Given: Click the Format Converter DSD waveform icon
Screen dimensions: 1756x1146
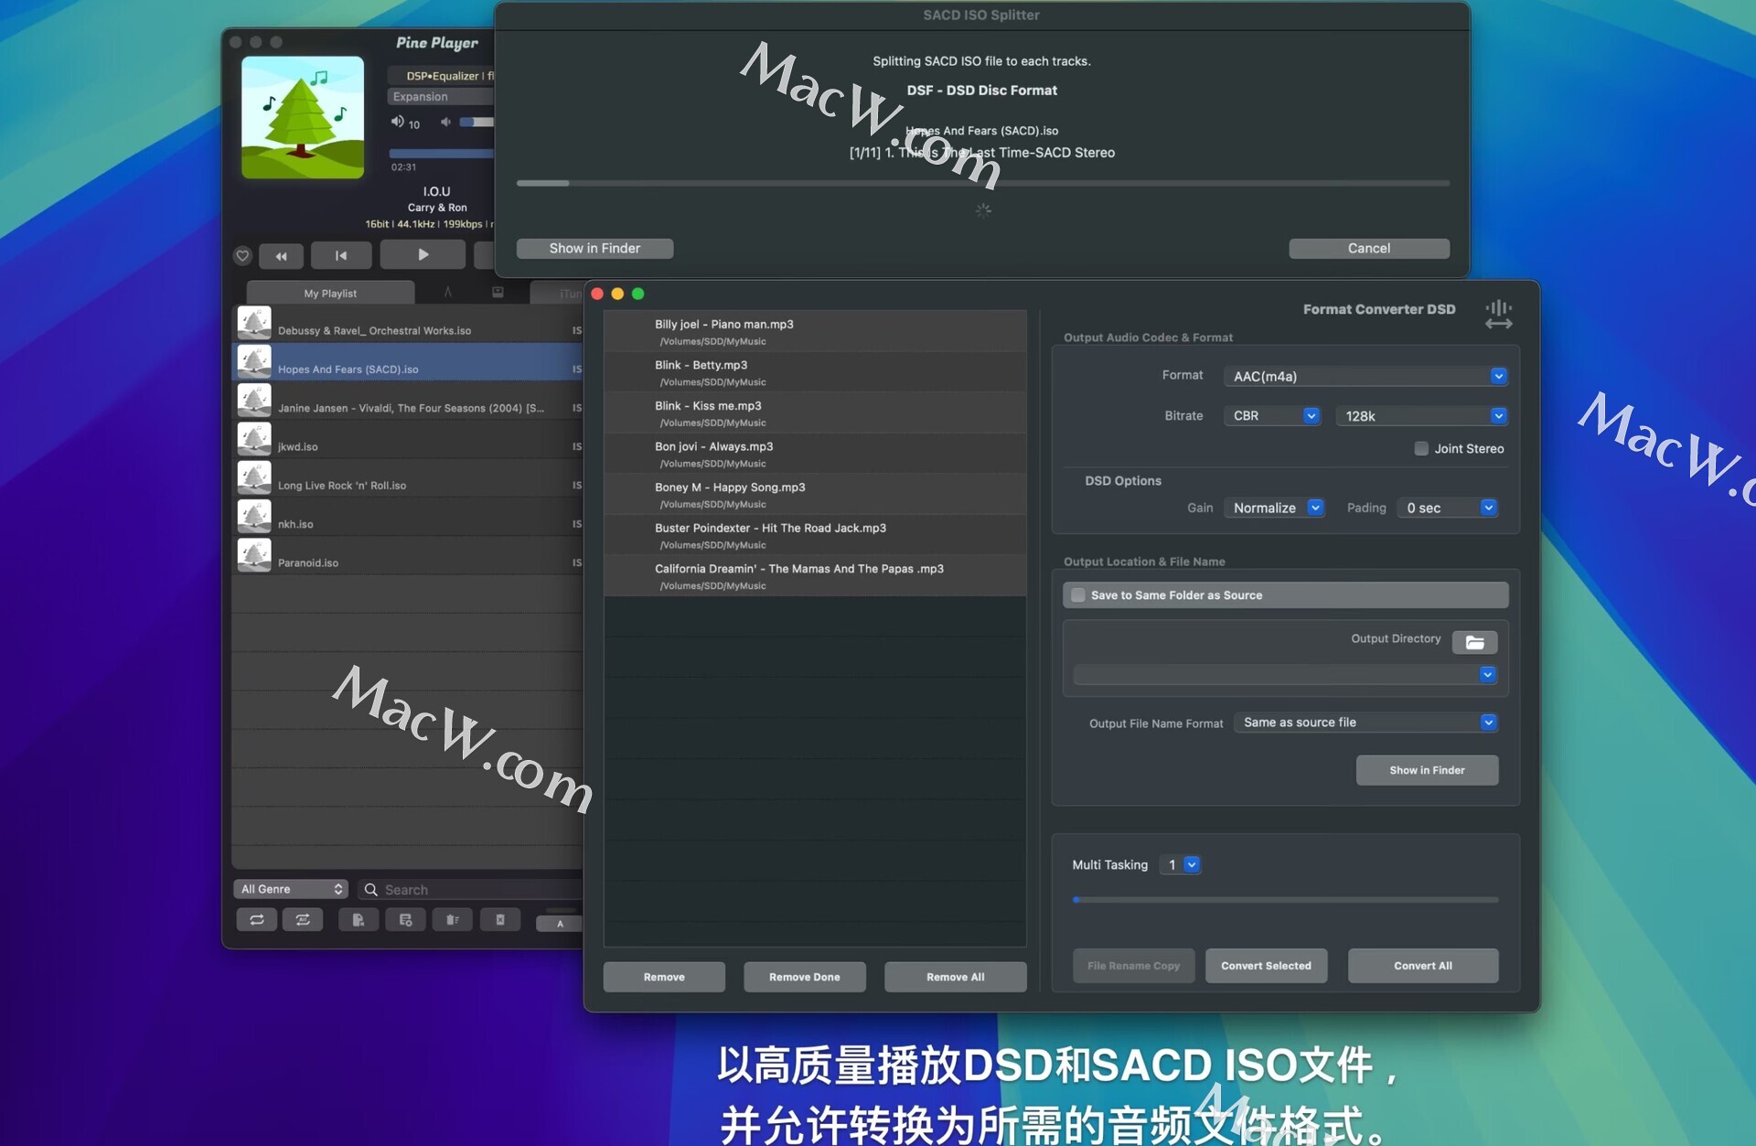Looking at the screenshot, I should [1498, 314].
